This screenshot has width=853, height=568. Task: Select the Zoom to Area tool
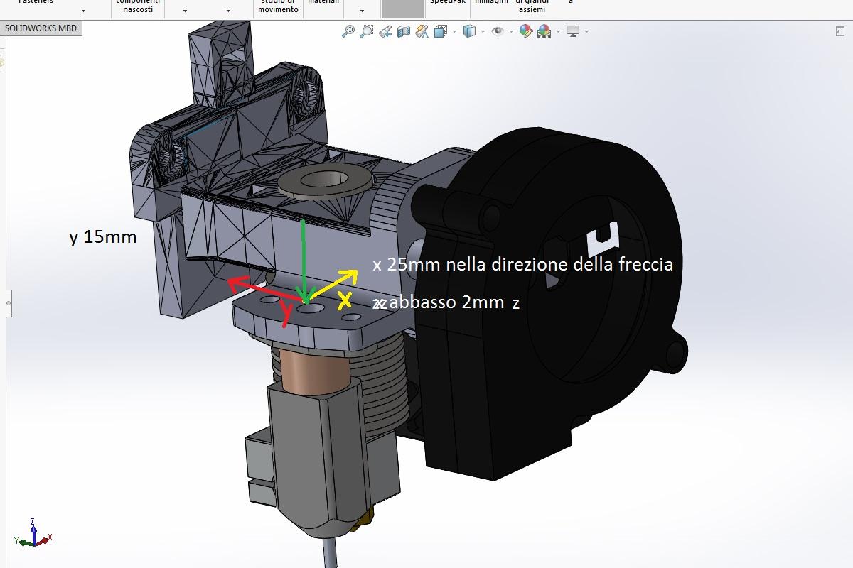366,31
